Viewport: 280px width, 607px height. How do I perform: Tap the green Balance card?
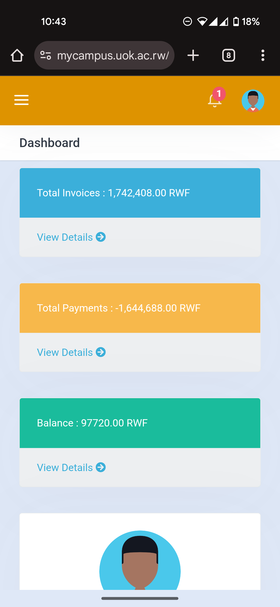click(140, 423)
